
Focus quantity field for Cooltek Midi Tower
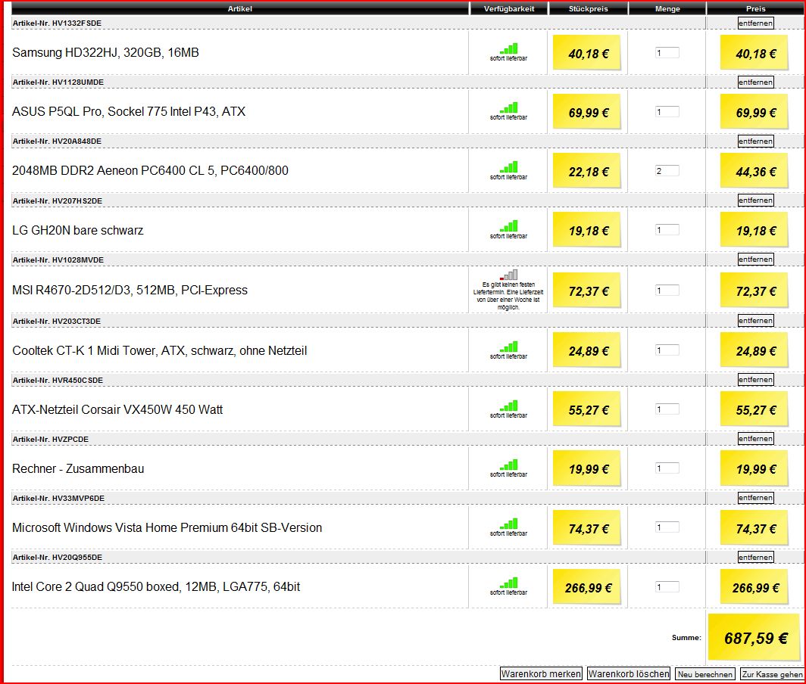coord(667,350)
